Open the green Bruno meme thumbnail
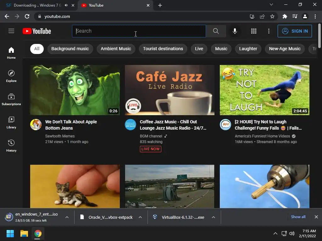The width and height of the screenshot is (322, 241). (x=75, y=90)
